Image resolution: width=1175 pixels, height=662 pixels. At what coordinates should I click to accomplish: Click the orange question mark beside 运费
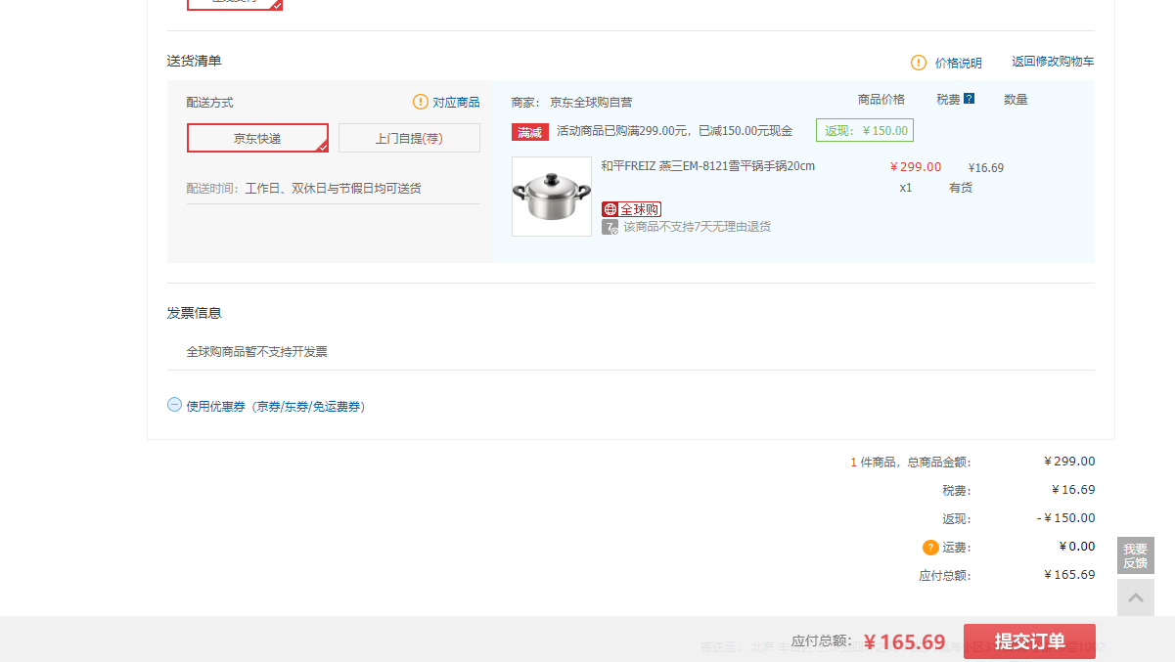pyautogui.click(x=930, y=548)
